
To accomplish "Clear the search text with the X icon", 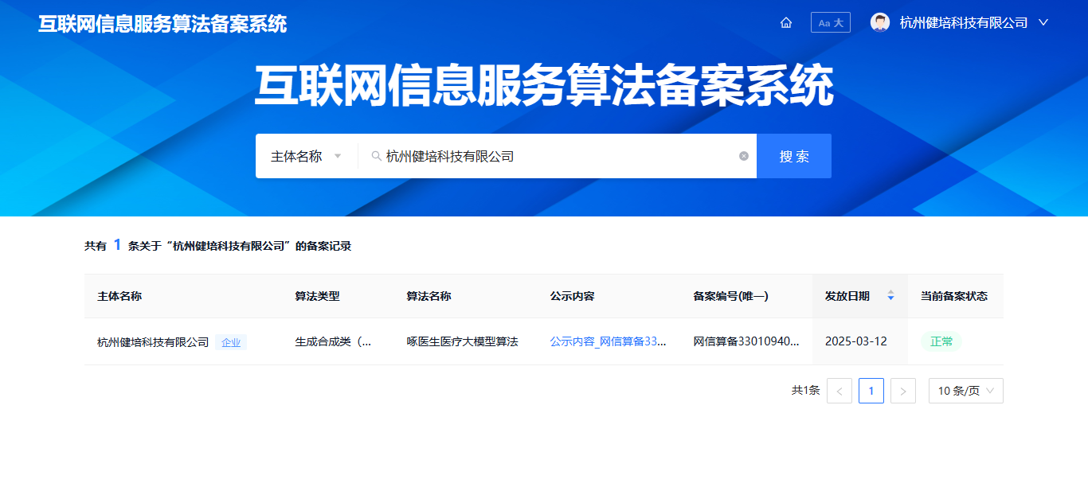I will tap(743, 157).
